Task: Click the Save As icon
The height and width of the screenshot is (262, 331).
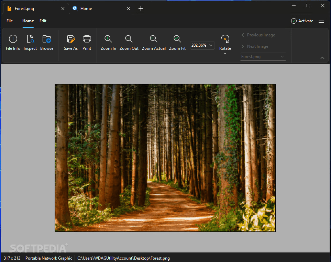Action: 71,39
